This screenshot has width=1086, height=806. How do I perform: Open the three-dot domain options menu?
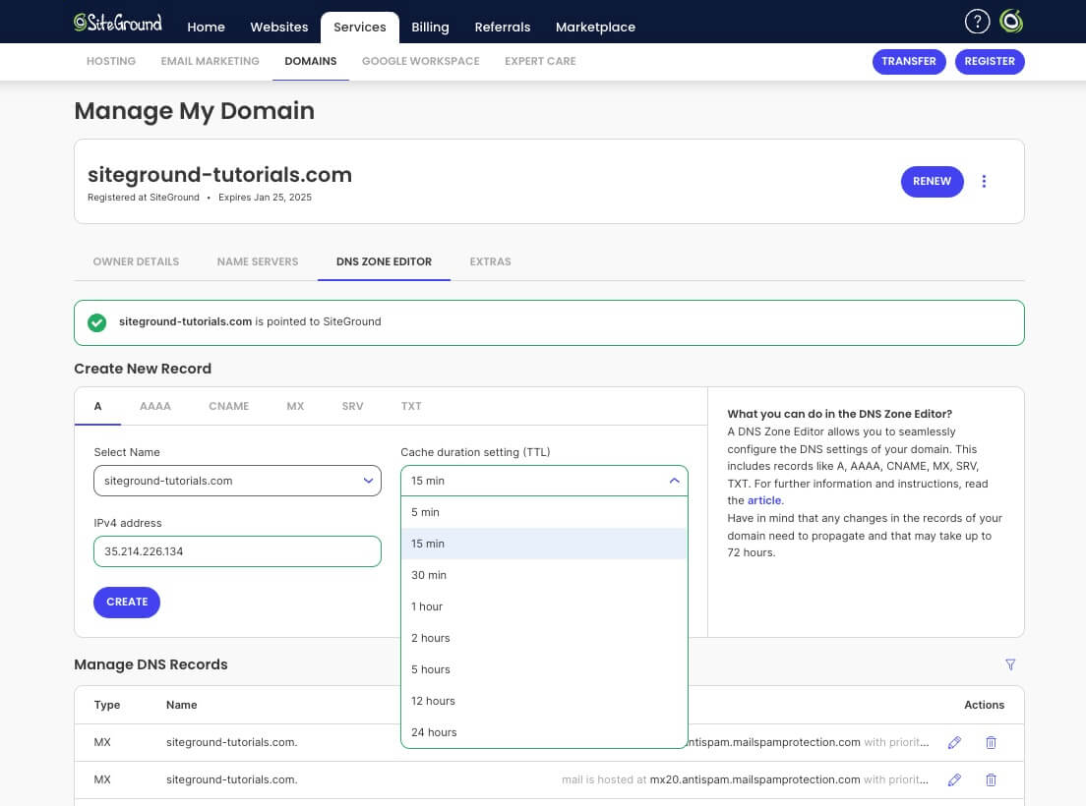point(984,181)
